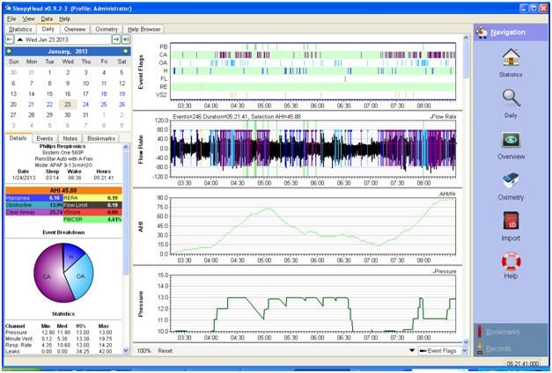Select the Oximetry icon in the sidebar
Screen dimensions: 552x373
(x=511, y=183)
